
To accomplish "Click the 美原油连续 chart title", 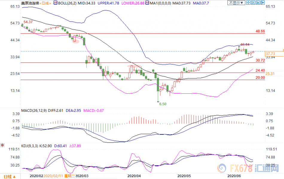I will tap(30, 3).
